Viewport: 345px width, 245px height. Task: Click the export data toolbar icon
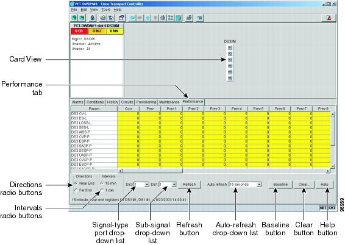click(x=111, y=18)
